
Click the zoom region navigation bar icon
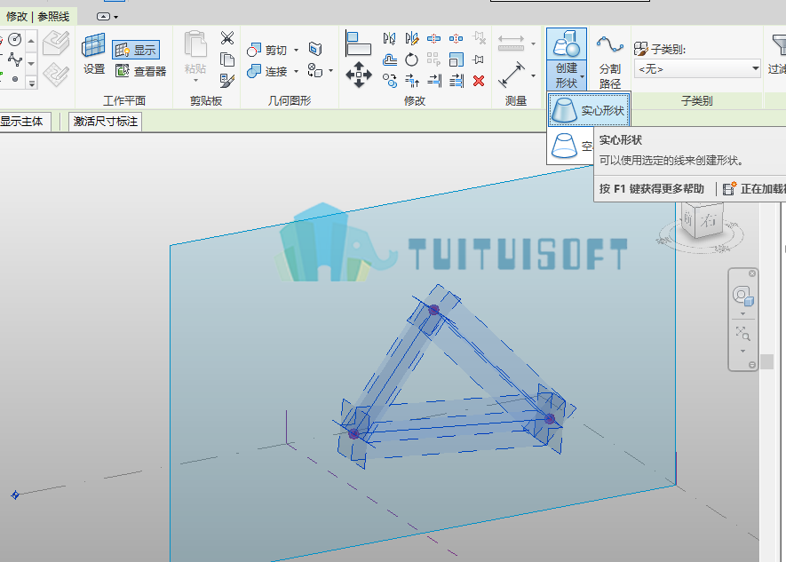point(742,333)
